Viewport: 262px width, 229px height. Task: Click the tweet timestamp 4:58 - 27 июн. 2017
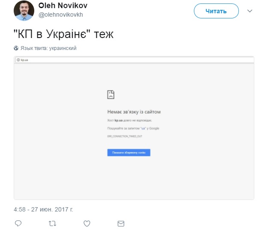tap(44, 209)
